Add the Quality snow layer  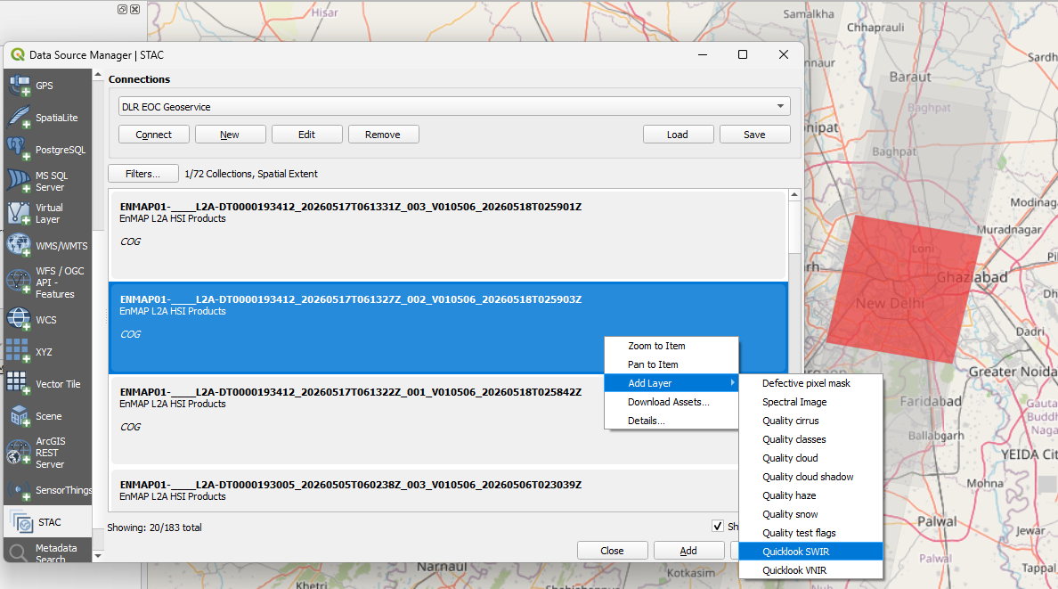coord(811,514)
